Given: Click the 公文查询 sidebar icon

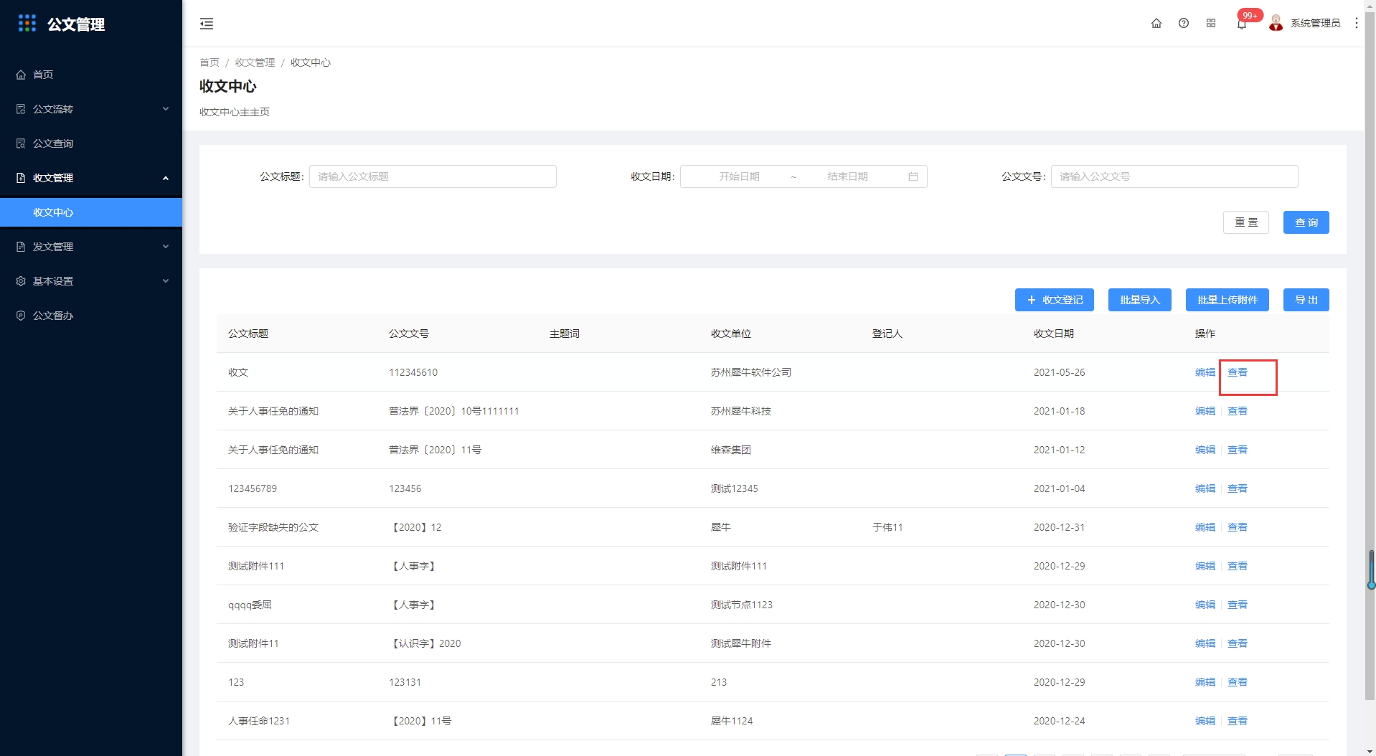Looking at the screenshot, I should click(21, 143).
